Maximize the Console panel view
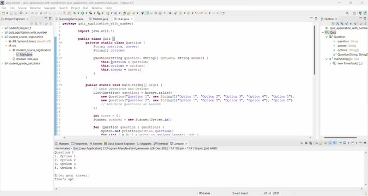This screenshot has height=196, width=368. pyautogui.click(x=365, y=143)
